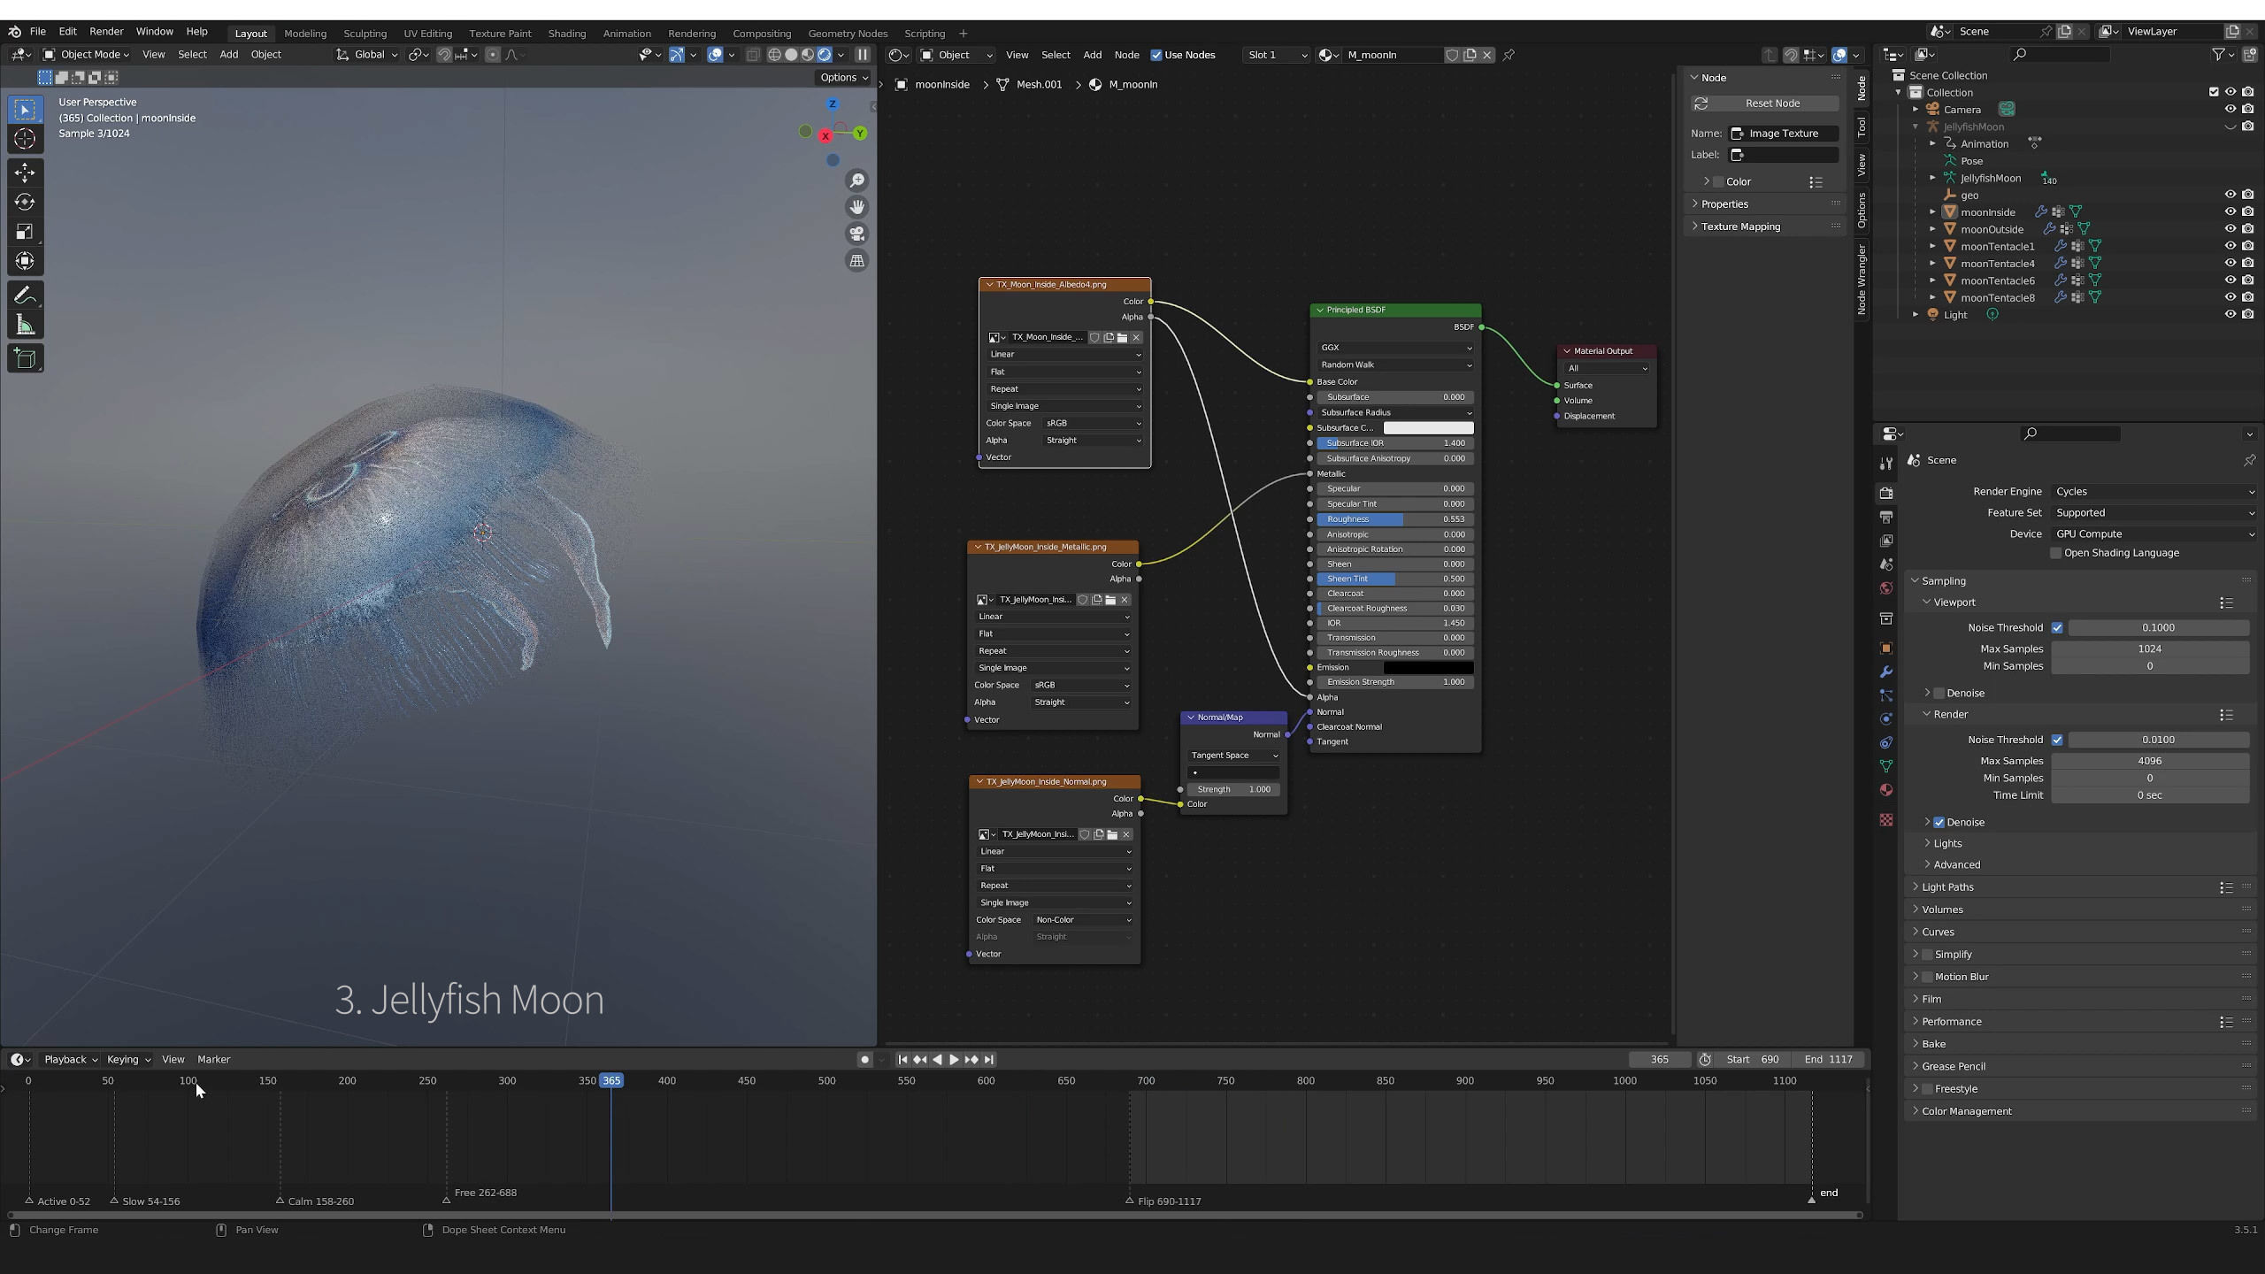The image size is (2265, 1274).
Task: Select the Move tool
Action: pyautogui.click(x=25, y=173)
